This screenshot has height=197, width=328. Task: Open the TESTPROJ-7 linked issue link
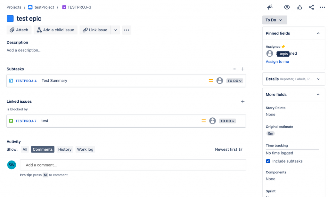pyautogui.click(x=26, y=121)
